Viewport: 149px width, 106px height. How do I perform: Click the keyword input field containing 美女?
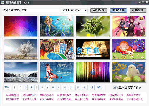click(x=40, y=10)
